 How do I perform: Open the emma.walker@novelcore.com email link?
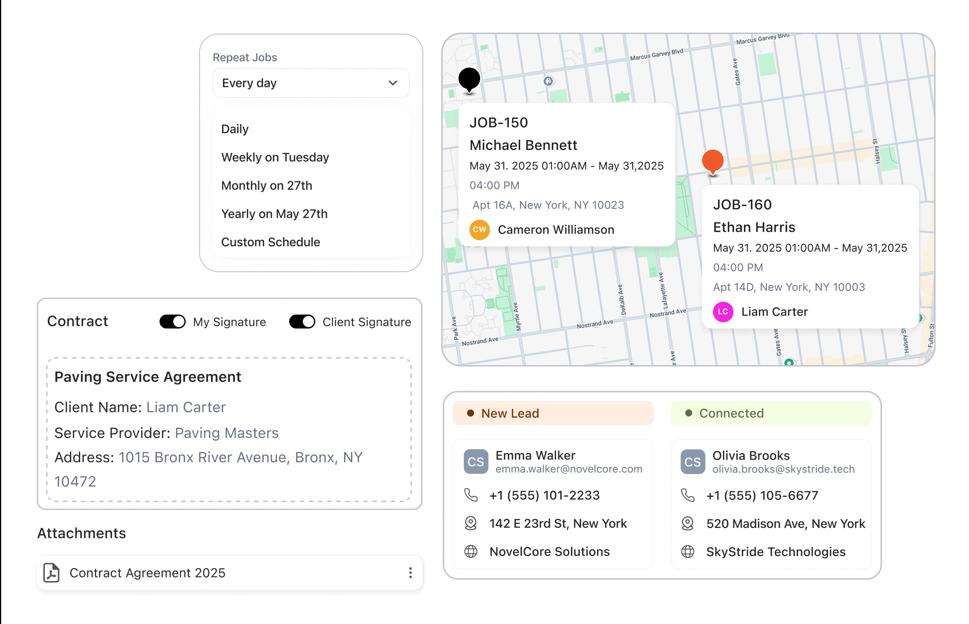click(x=569, y=469)
